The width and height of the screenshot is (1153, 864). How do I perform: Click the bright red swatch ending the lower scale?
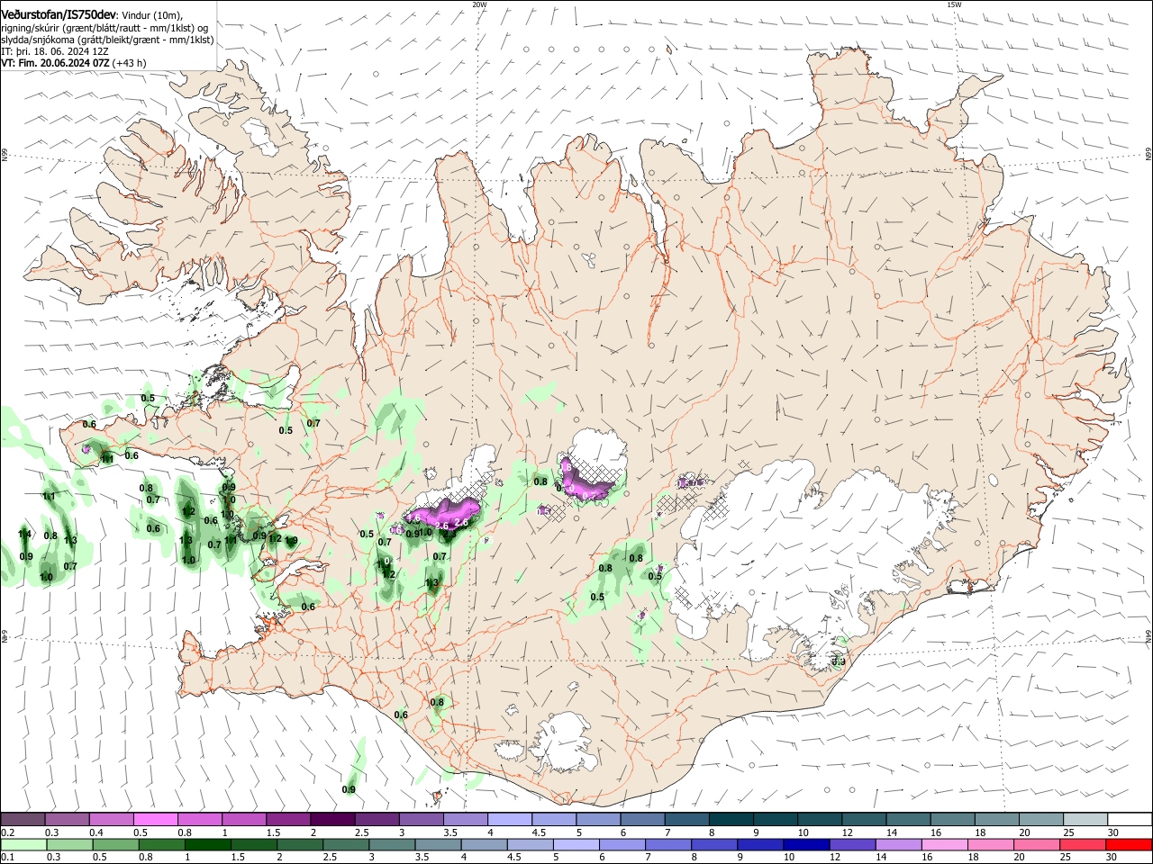[x=1129, y=844]
